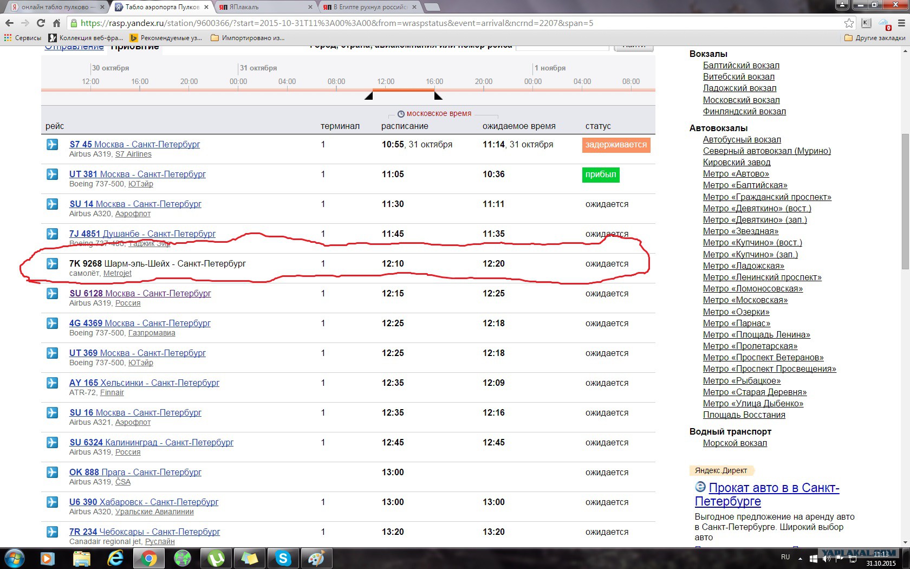Open 'Балтийский вокзал' station link
Viewport: 910px width, 569px height.
[x=741, y=66]
